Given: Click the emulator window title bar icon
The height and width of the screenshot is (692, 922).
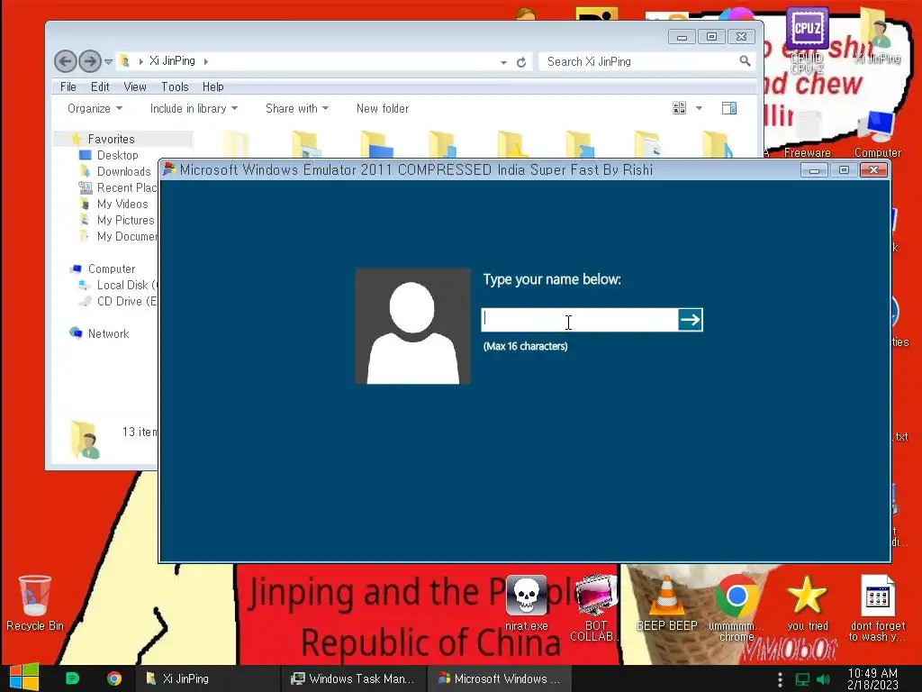Looking at the screenshot, I should pyautogui.click(x=169, y=169).
